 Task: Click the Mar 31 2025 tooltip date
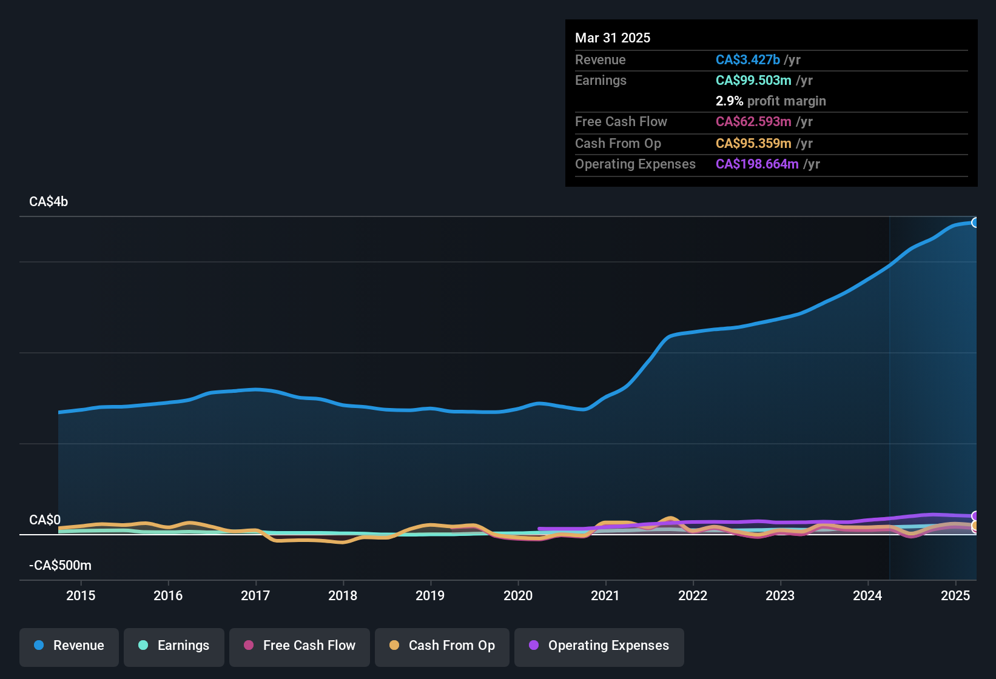613,38
